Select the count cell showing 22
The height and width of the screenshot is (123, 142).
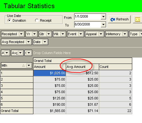coord(116,111)
